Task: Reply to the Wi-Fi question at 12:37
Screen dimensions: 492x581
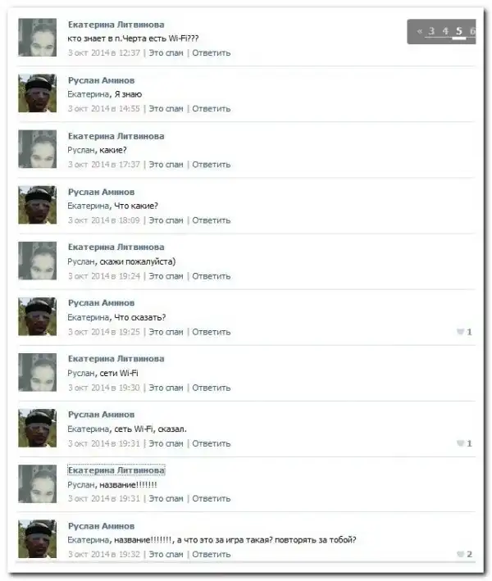Action: point(212,53)
